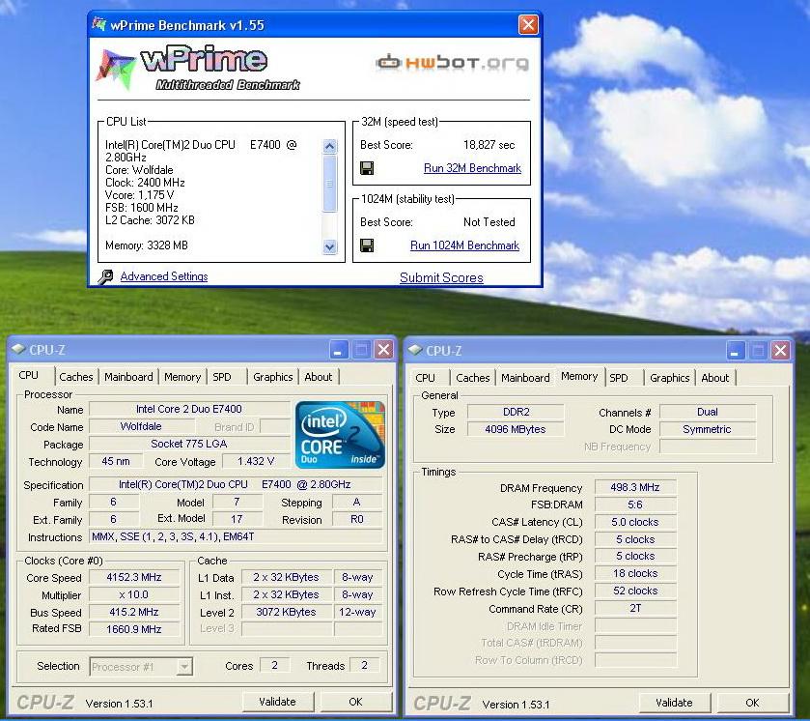Click the Core Speed value 4152.3 MHz
This screenshot has height=721, width=810.
click(134, 577)
